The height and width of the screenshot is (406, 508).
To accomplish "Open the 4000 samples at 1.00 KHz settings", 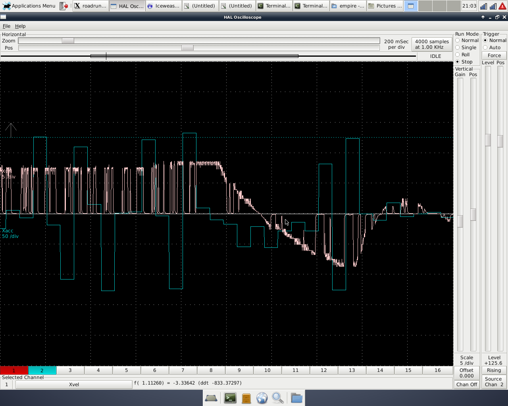I will tap(432, 44).
